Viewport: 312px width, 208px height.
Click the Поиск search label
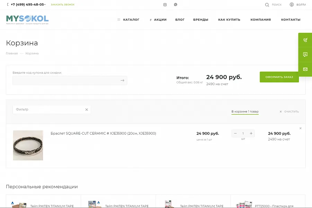pyautogui.click(x=277, y=4)
